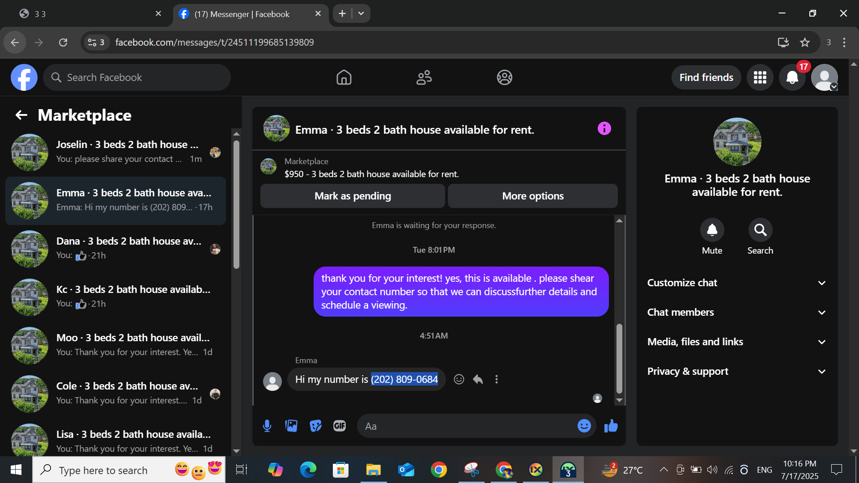This screenshot has height=483, width=859.
Task: Open account profile avatar menu
Action: (x=825, y=77)
